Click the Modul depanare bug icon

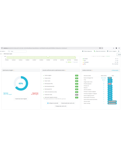[x=83, y=51]
